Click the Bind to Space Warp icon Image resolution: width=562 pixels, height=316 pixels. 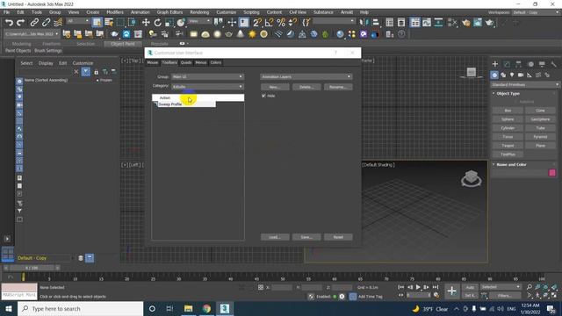point(58,23)
